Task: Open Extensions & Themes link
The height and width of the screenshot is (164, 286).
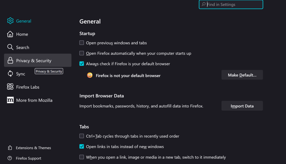Action: (x=29, y=148)
